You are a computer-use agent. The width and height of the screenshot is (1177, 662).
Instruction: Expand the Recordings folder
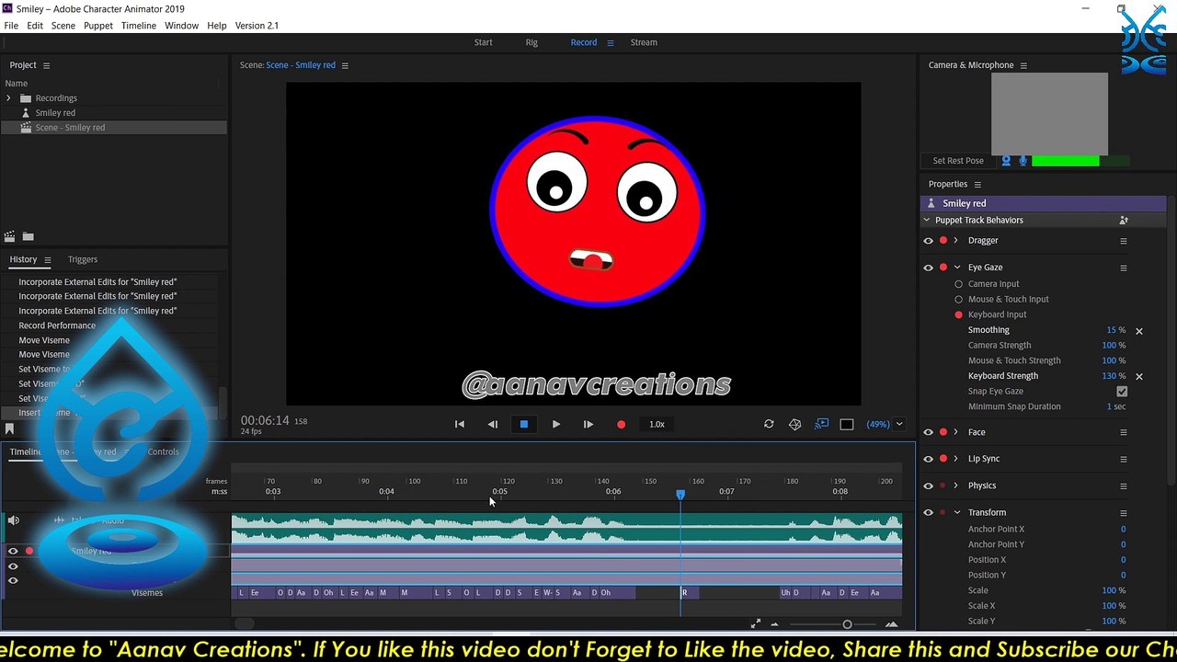pyautogui.click(x=8, y=98)
